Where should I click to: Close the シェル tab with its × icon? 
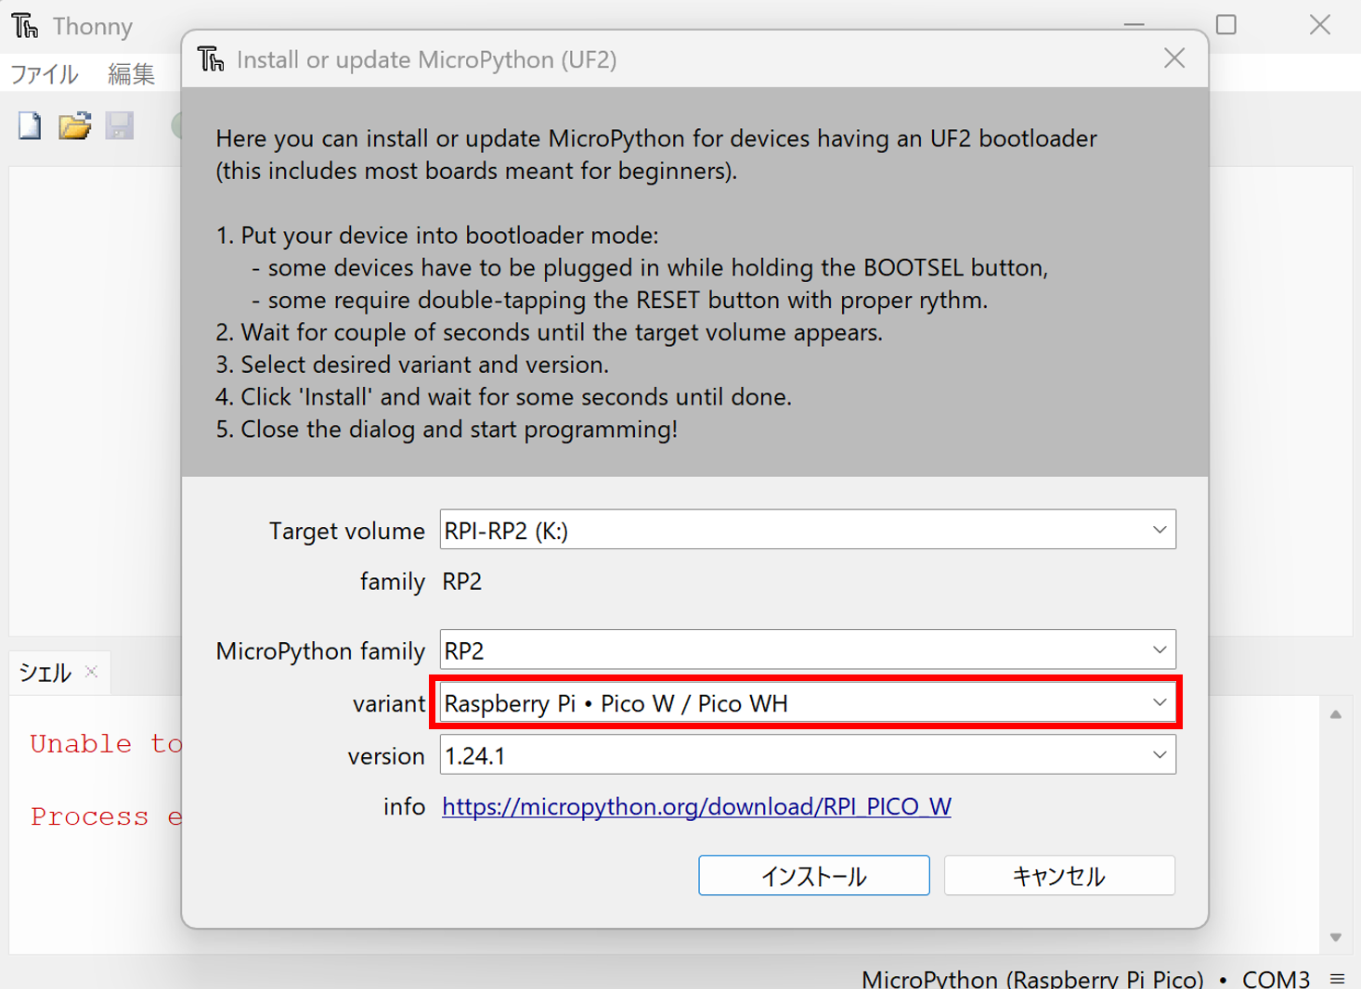pos(90,672)
